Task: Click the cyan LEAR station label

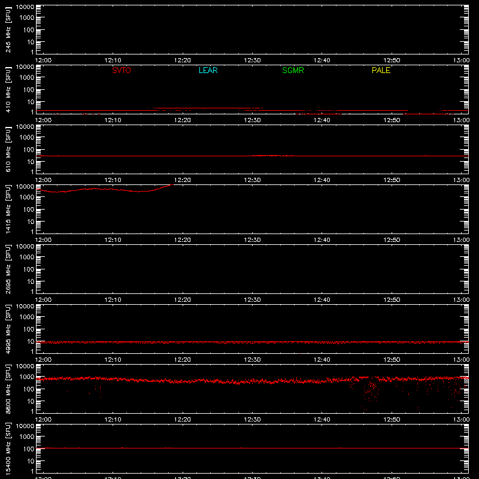Action: [208, 70]
